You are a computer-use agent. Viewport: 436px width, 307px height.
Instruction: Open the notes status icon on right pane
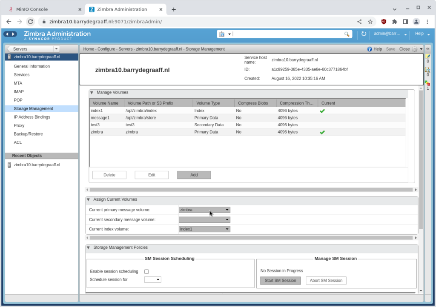click(427, 57)
